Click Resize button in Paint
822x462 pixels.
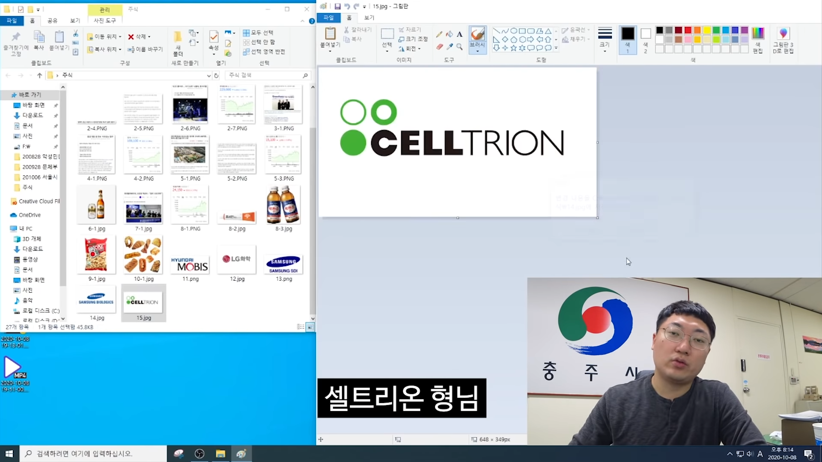413,39
